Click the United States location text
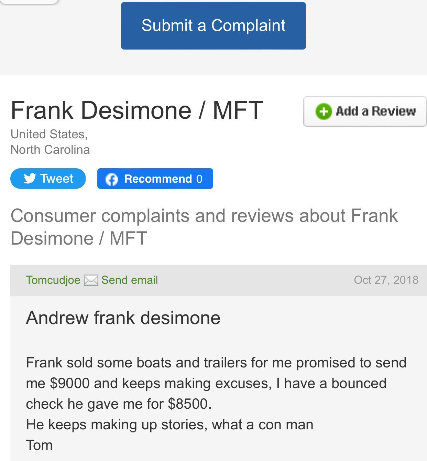The image size is (427, 461). click(49, 134)
